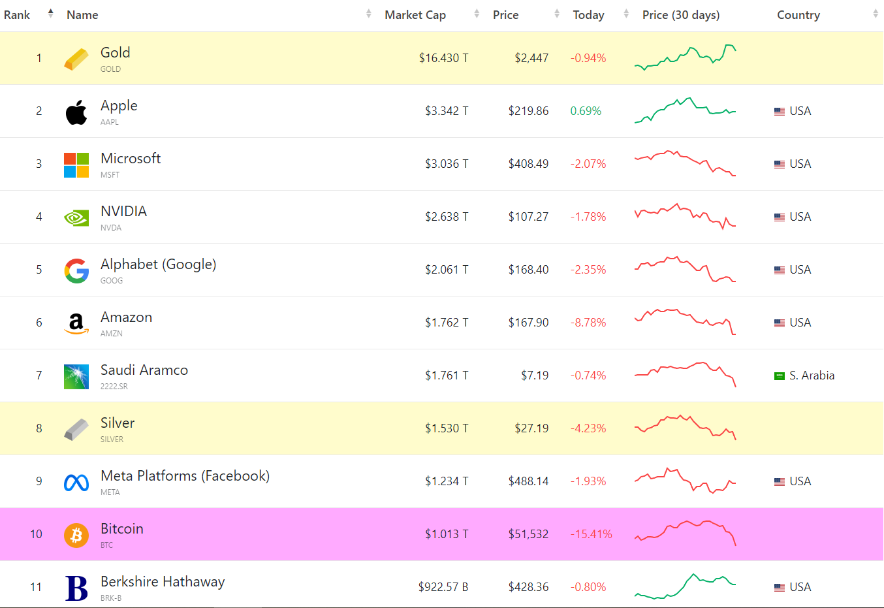This screenshot has height=608, width=884.
Task: Click the Amazon company name link
Action: point(126,317)
